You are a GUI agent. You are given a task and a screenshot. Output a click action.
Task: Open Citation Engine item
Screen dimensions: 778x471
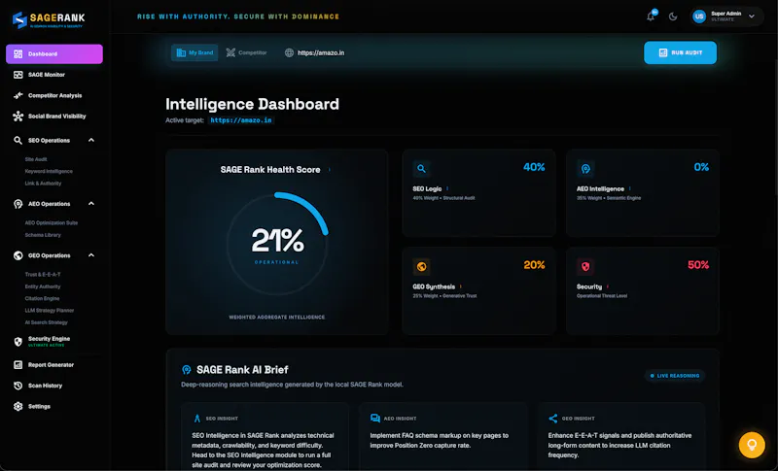[42, 299]
